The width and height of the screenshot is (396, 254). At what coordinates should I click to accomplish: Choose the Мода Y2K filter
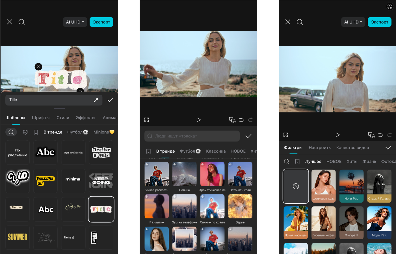[x=379, y=223]
